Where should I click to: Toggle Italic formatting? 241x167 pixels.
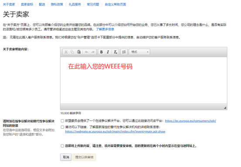click(x=108, y=52)
